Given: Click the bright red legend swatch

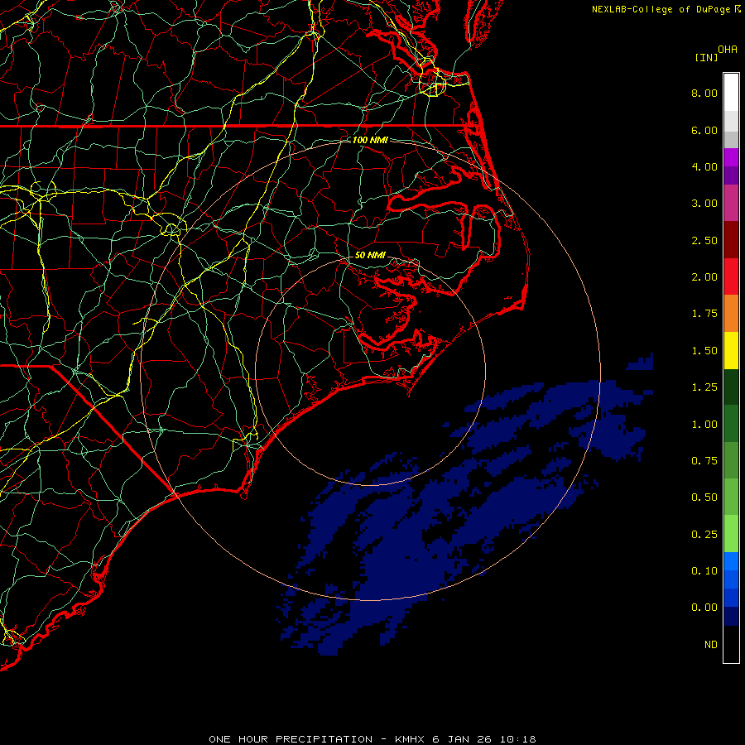Looking at the screenshot, I should (731, 276).
